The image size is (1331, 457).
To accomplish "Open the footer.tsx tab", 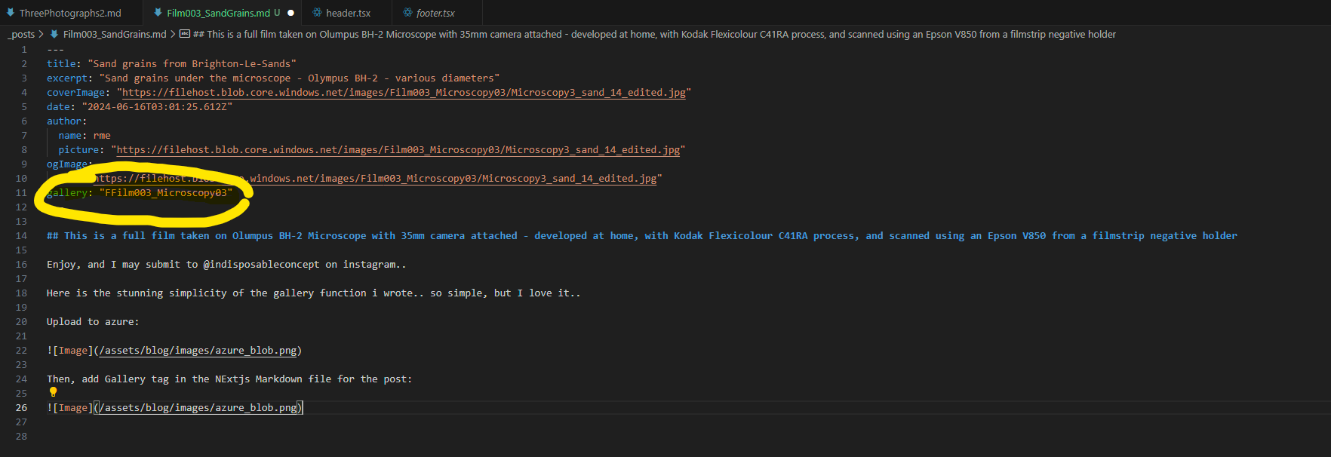I will [435, 13].
